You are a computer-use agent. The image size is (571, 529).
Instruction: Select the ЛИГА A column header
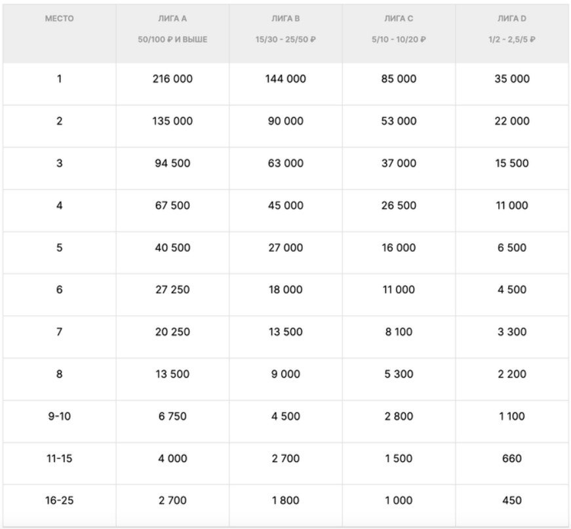pyautogui.click(x=173, y=19)
